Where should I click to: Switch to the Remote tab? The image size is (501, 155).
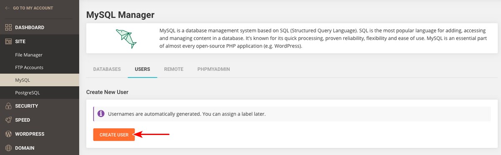pyautogui.click(x=174, y=69)
